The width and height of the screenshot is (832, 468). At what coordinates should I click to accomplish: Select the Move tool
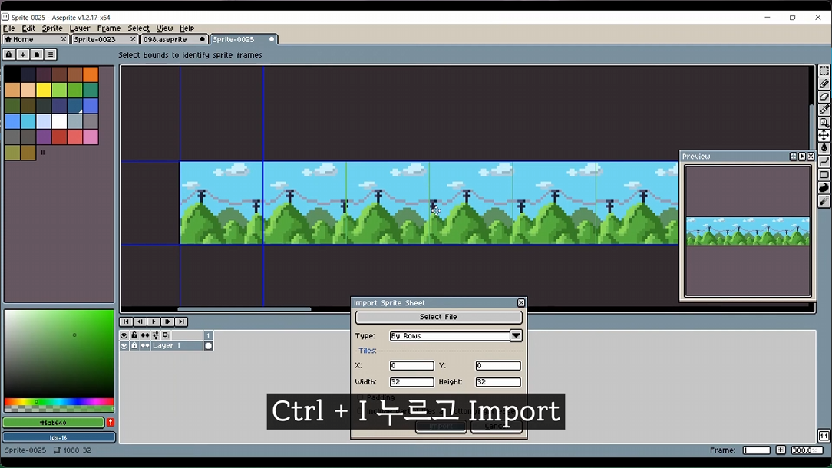[x=824, y=135]
